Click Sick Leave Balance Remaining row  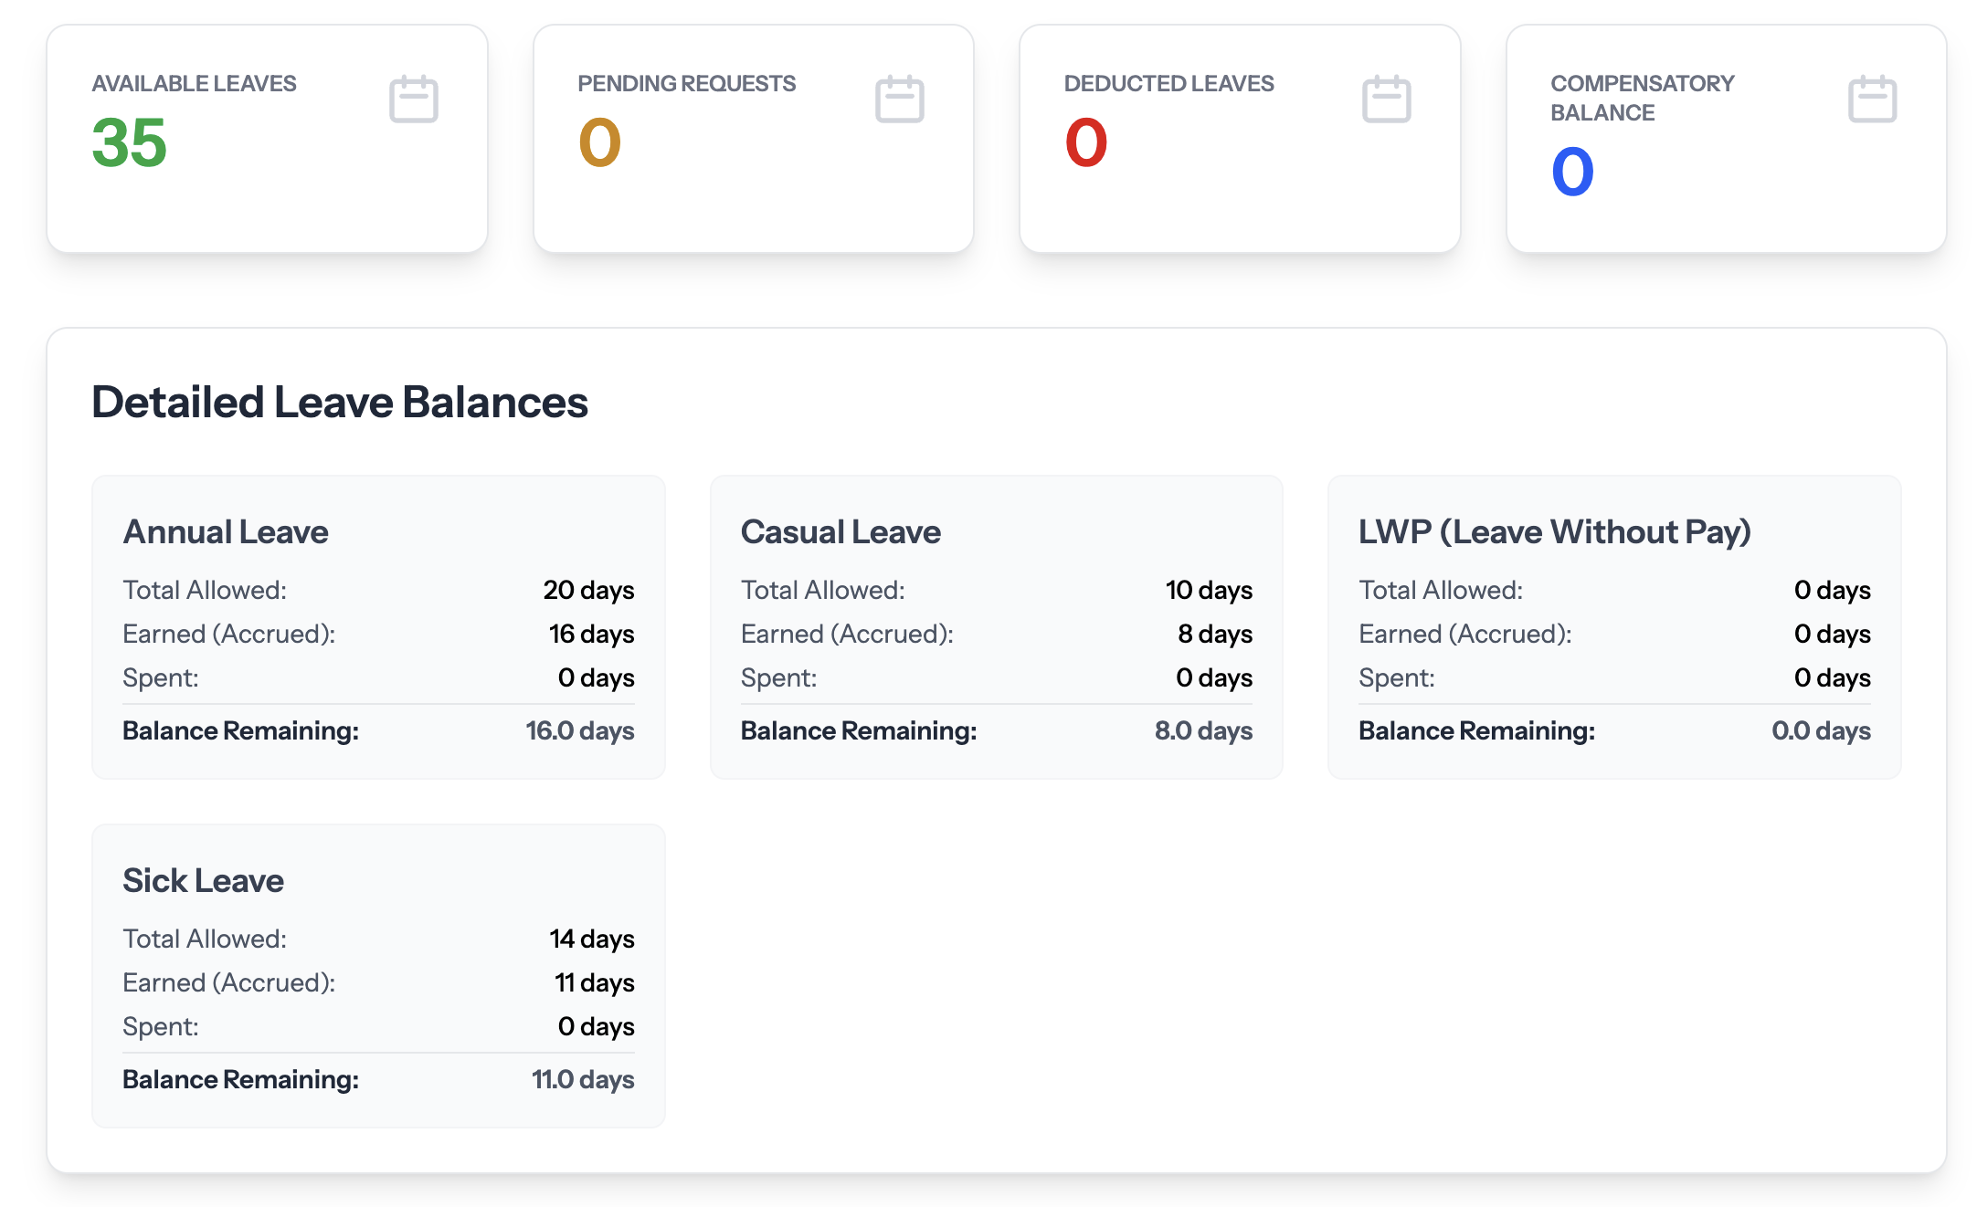(x=378, y=1079)
